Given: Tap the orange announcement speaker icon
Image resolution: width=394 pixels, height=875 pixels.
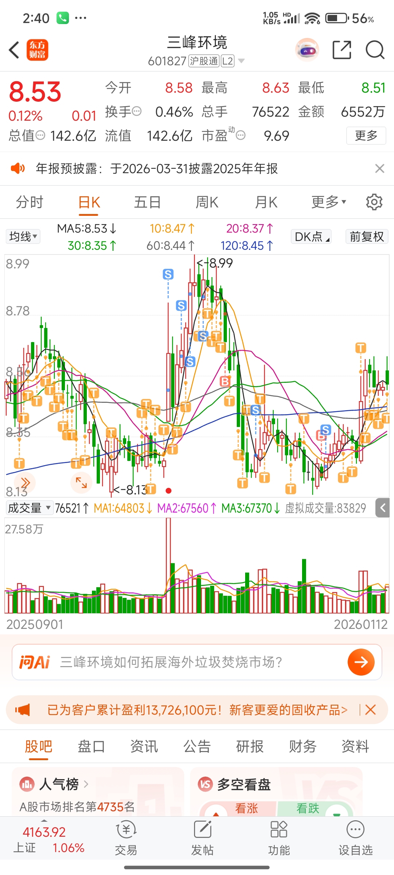Looking at the screenshot, I should (x=18, y=168).
